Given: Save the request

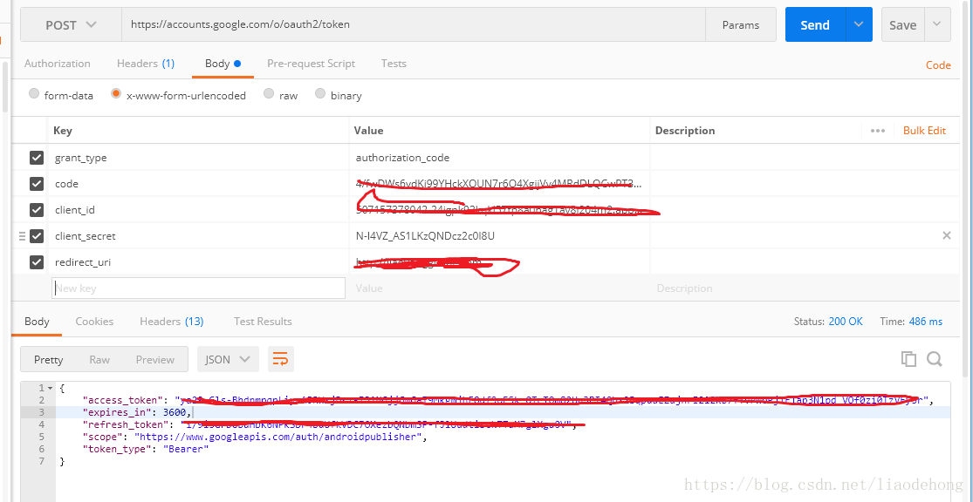Looking at the screenshot, I should (903, 24).
